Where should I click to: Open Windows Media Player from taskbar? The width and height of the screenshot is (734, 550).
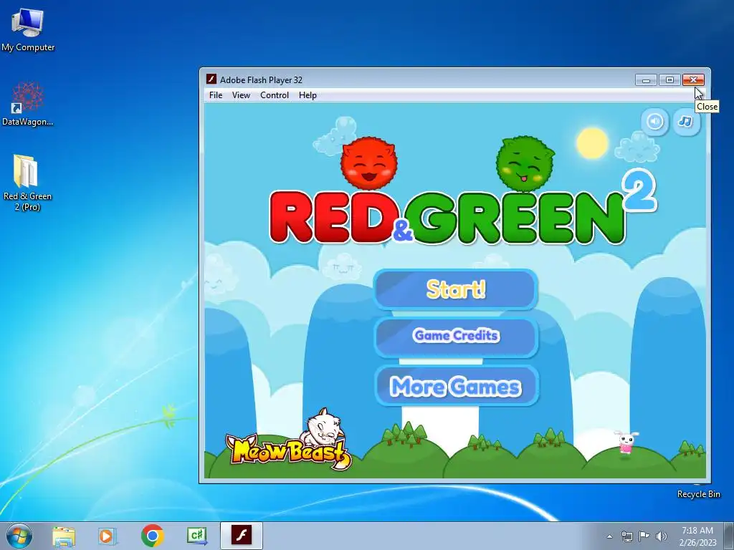tap(107, 536)
